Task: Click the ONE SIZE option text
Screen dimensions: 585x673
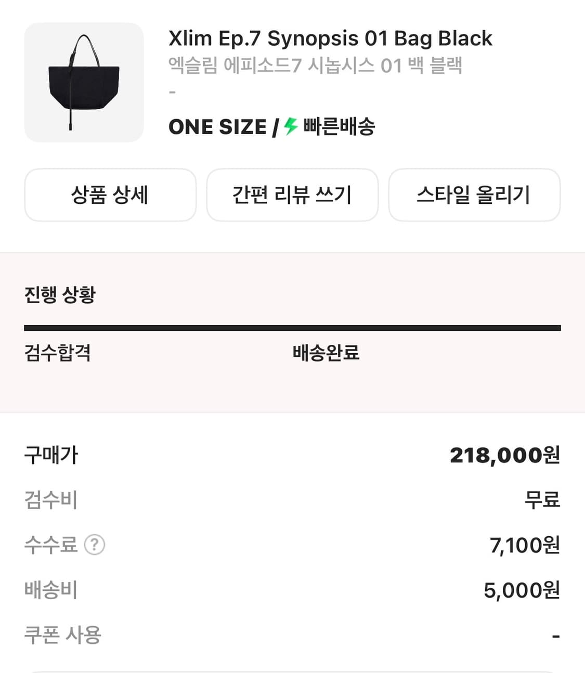Action: (x=217, y=127)
